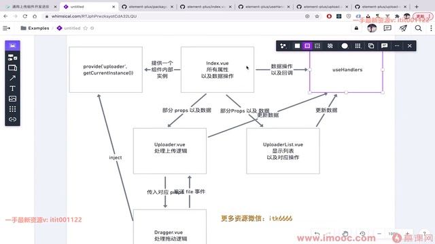Select the top shape tool in left toolbar
The width and height of the screenshot is (435, 244).
click(12, 45)
